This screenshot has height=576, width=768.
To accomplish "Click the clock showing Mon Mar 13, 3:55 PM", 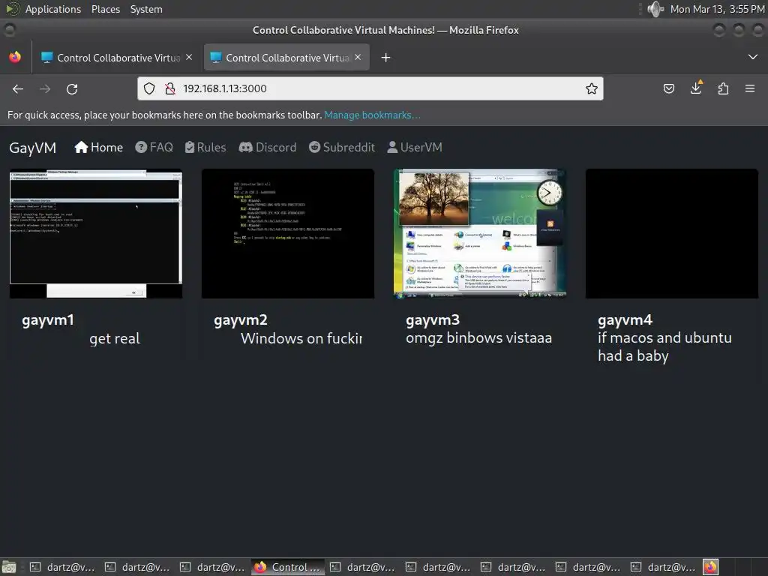I will [717, 9].
